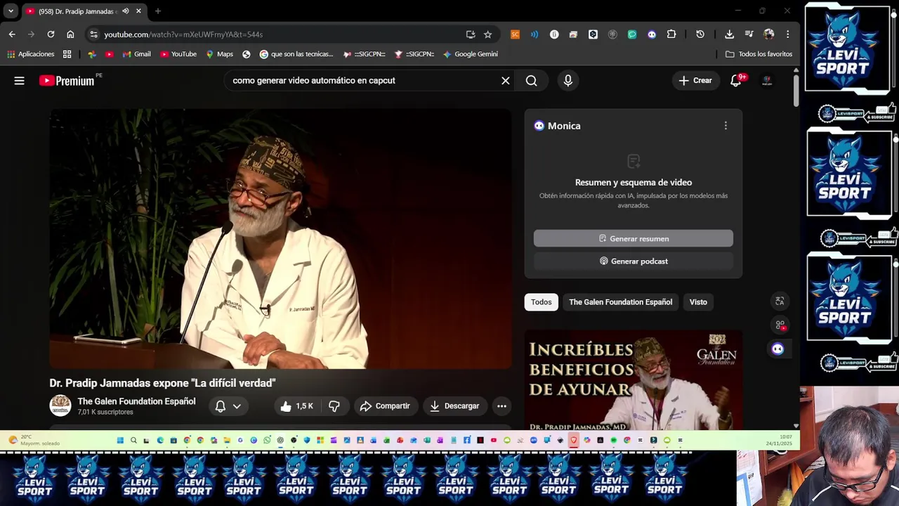Open the green chat-bubble extension
This screenshot has height=506, width=899.
tap(632, 34)
